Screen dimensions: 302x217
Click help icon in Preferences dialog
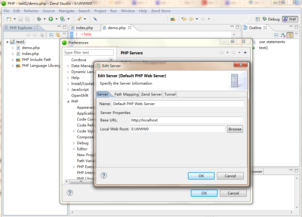coord(70,193)
